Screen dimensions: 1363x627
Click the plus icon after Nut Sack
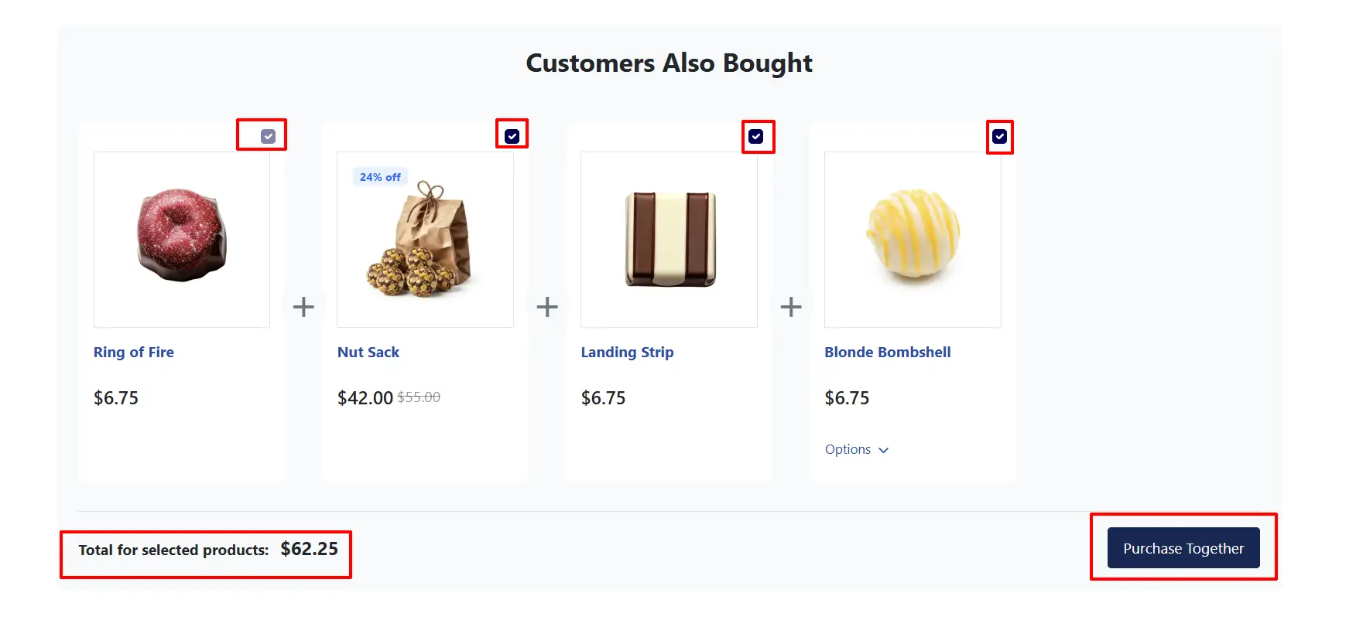pos(547,307)
